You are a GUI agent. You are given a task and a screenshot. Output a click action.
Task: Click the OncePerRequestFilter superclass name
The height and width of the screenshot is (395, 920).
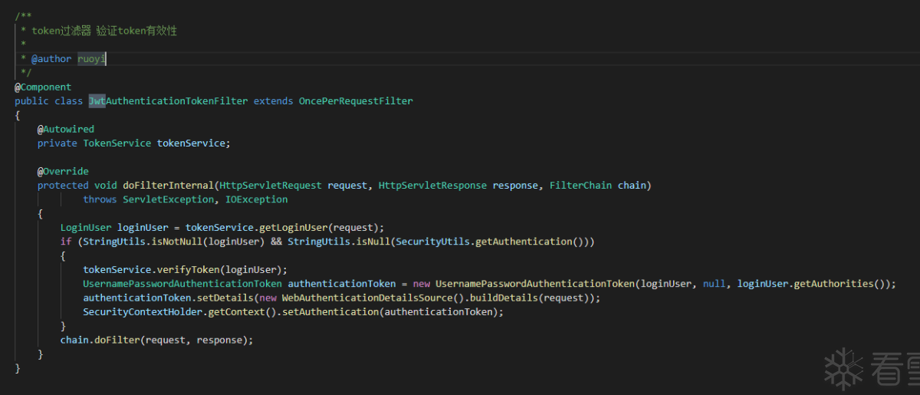point(356,101)
